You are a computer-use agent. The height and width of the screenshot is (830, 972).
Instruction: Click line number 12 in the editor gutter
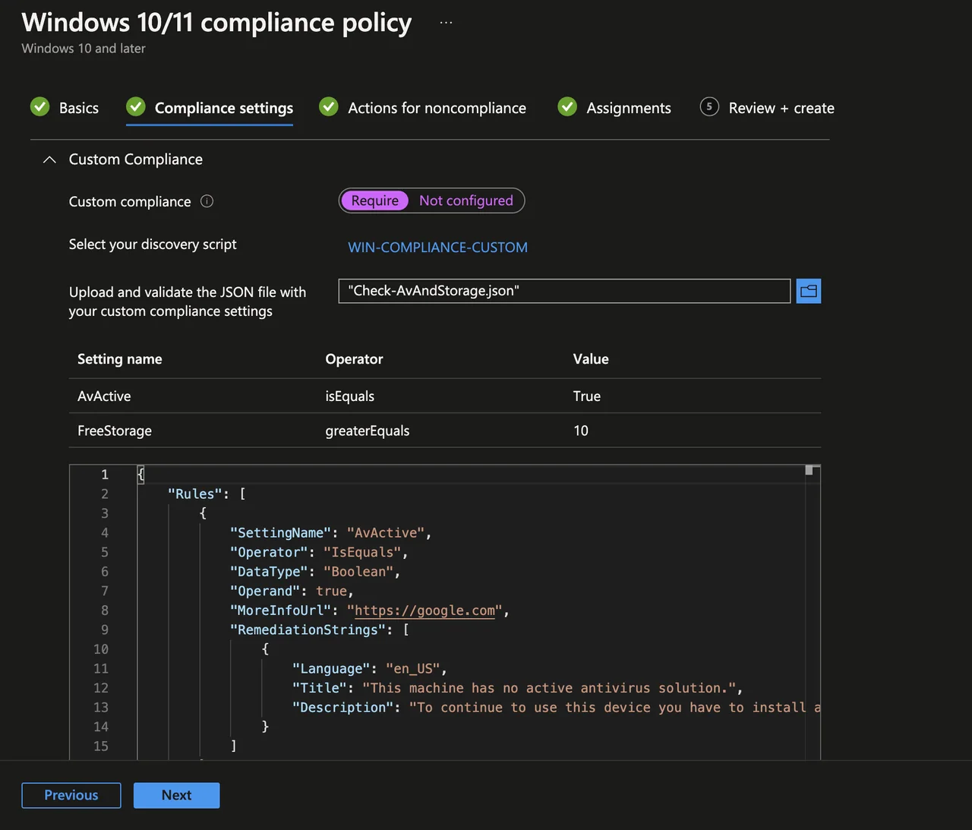[x=101, y=688]
